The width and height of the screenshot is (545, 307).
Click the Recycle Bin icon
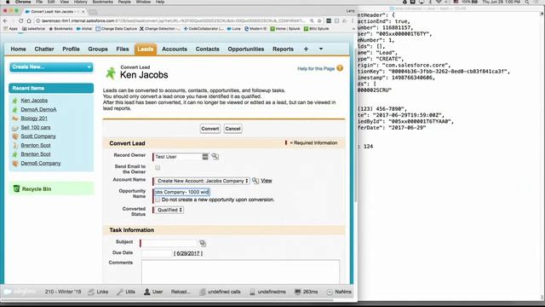16,188
